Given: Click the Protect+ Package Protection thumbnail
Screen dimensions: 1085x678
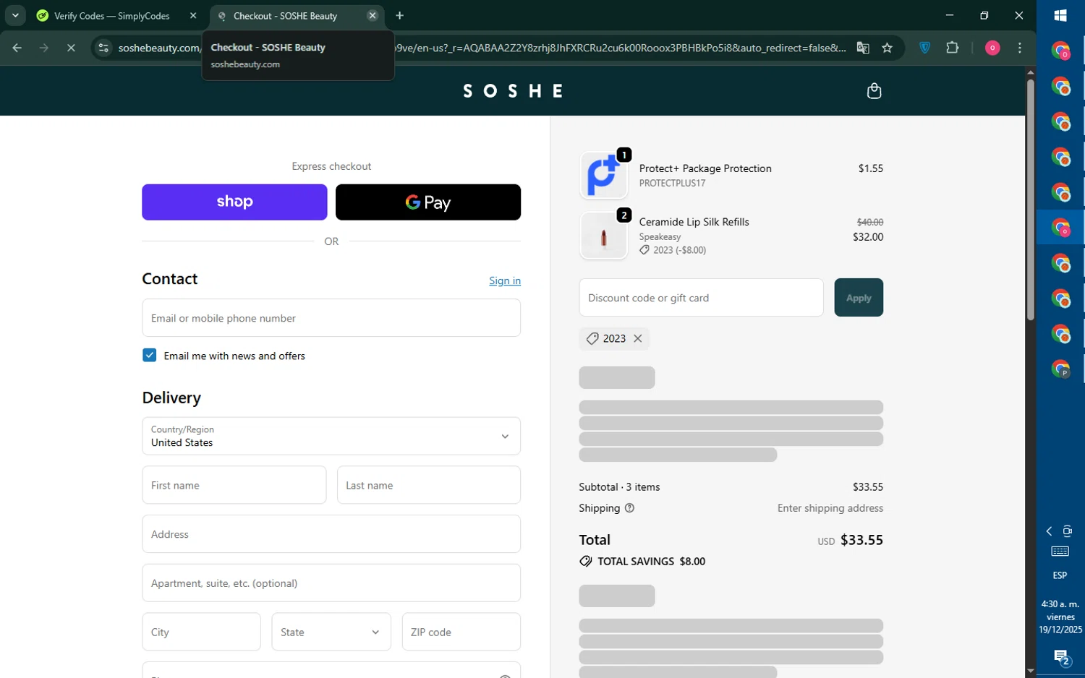Looking at the screenshot, I should pyautogui.click(x=604, y=175).
